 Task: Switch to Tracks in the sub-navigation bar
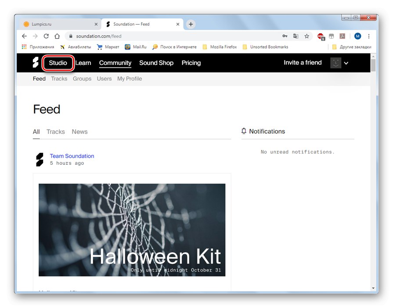tap(59, 79)
